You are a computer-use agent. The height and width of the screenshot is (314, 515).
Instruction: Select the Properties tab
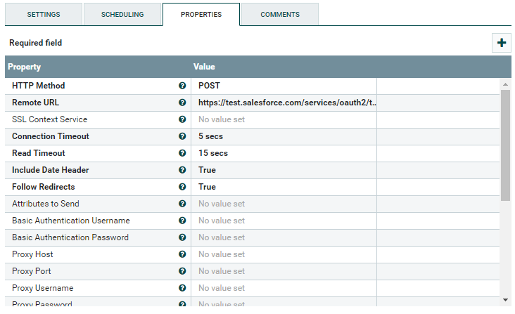coord(201,15)
